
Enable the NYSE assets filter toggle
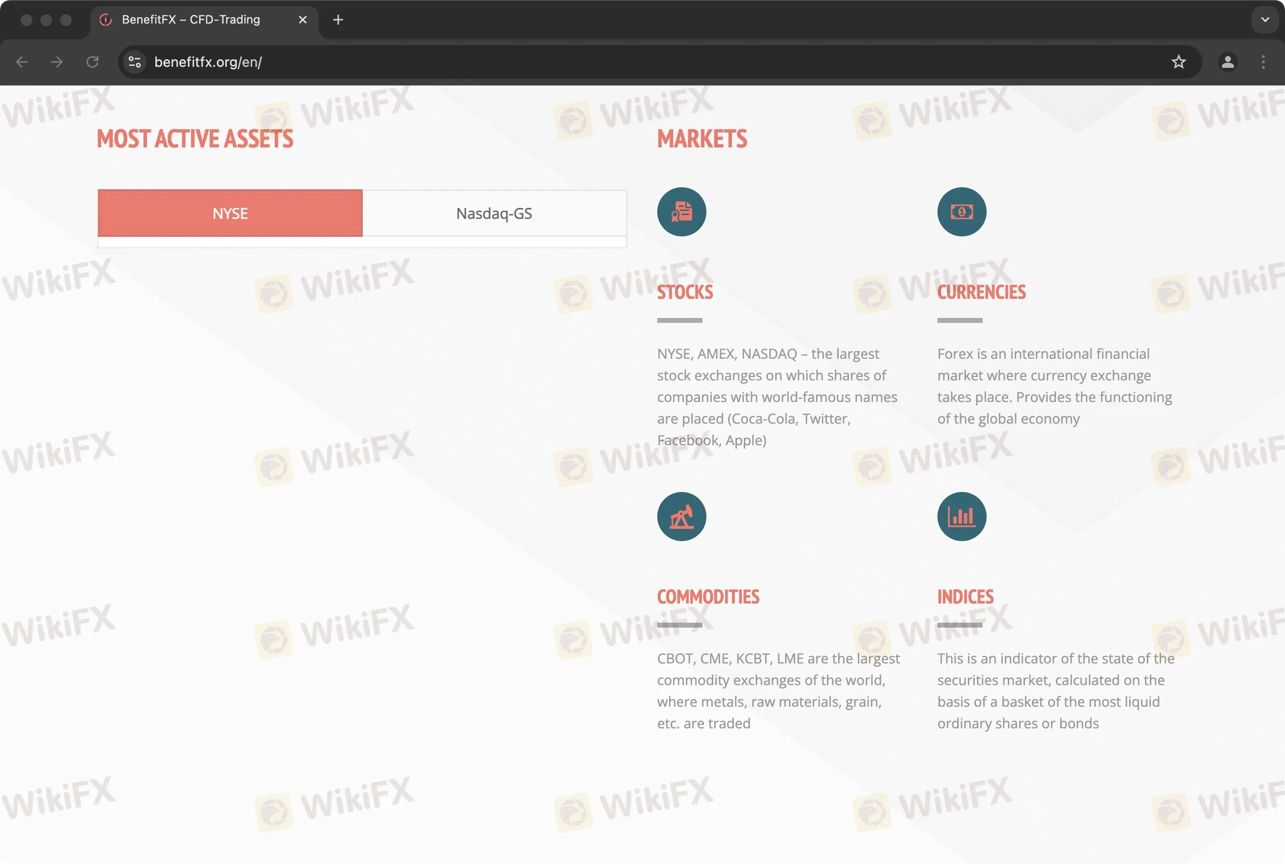pyautogui.click(x=230, y=213)
